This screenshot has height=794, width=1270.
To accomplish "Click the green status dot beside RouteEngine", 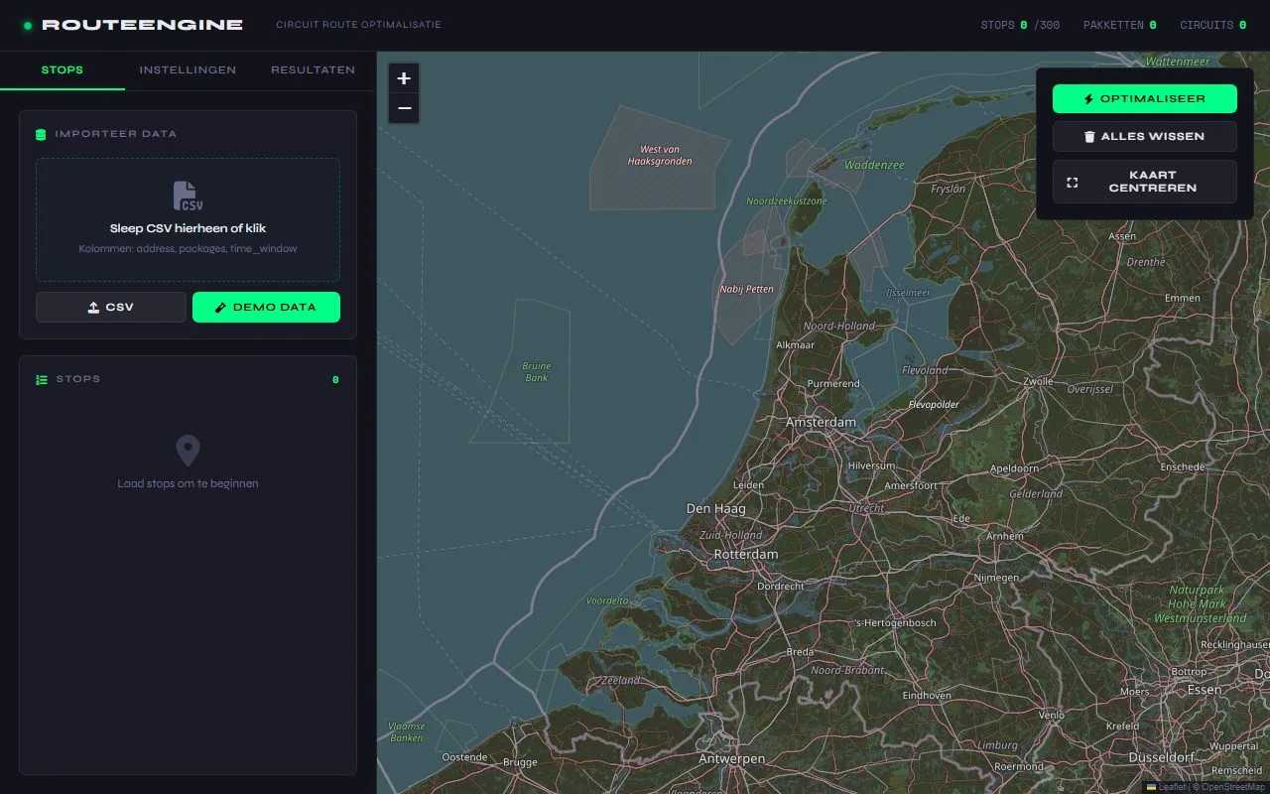I will click(x=28, y=25).
